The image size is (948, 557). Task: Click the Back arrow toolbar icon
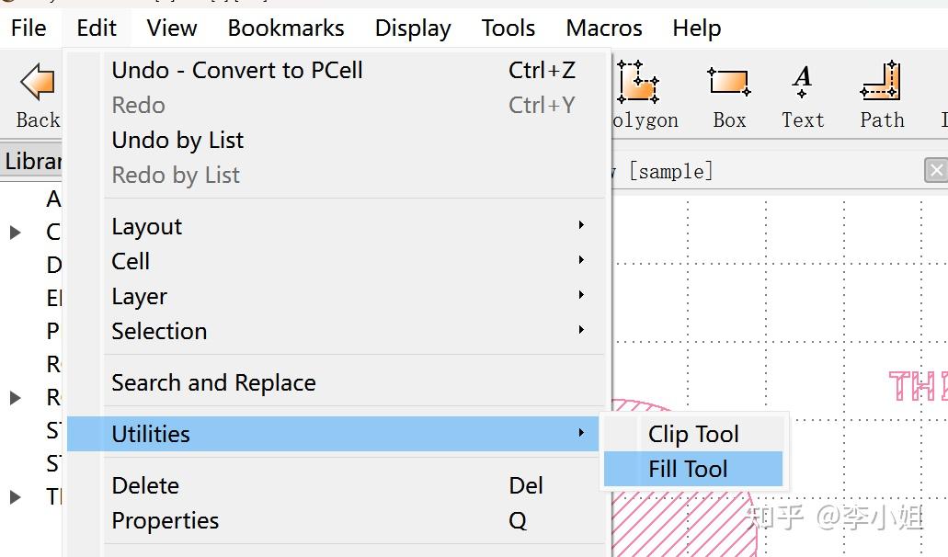37,85
